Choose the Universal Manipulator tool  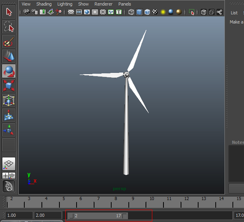click(x=9, y=100)
